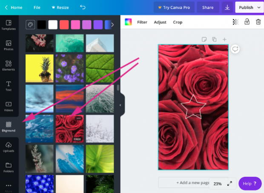This screenshot has width=264, height=193.
Task: Click the add page plus icon
Action: (224, 39)
